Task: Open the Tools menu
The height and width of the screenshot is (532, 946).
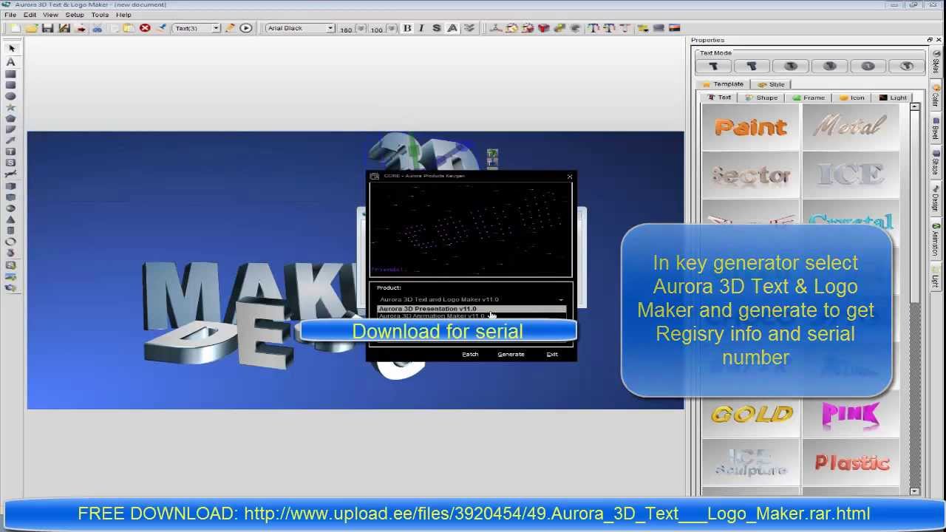Action: 100,14
